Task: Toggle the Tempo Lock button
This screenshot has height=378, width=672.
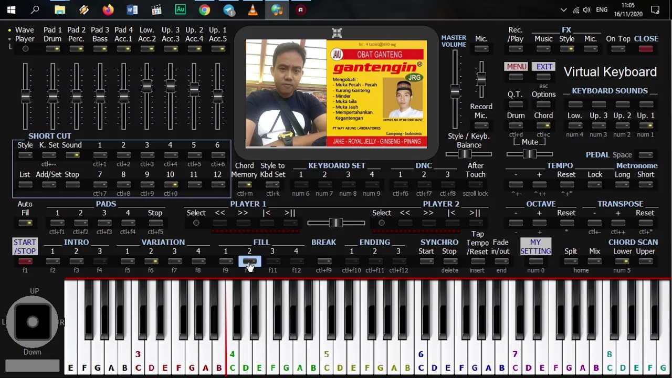Action: pos(595,185)
